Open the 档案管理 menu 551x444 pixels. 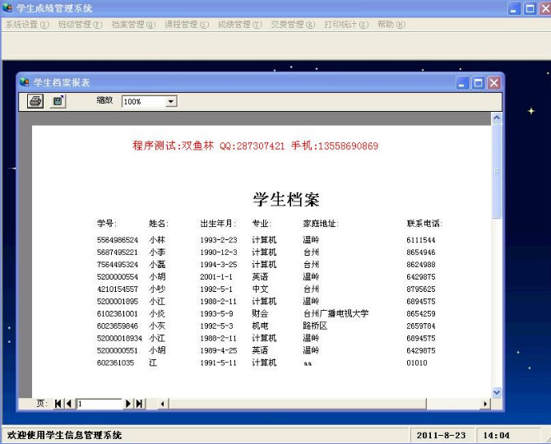133,24
